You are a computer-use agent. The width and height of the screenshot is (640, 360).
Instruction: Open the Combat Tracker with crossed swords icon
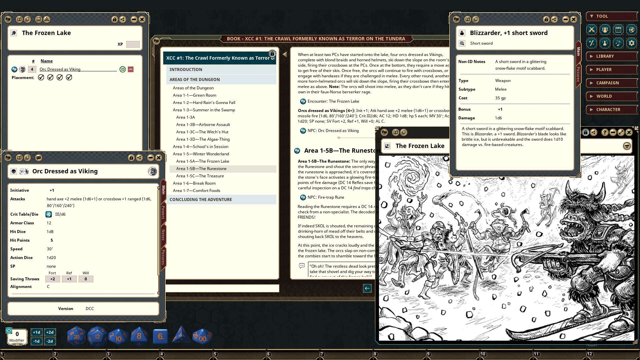pos(592,30)
